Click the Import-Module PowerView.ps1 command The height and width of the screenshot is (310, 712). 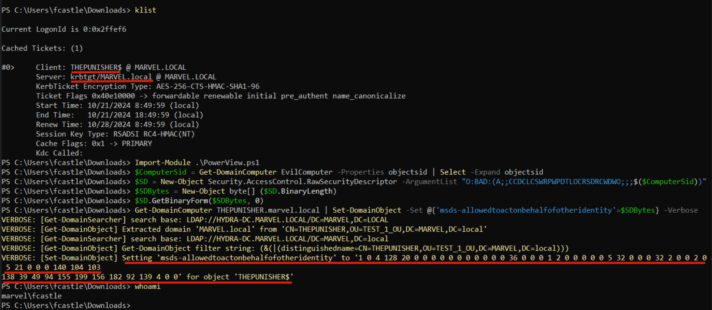pyautogui.click(x=197, y=163)
